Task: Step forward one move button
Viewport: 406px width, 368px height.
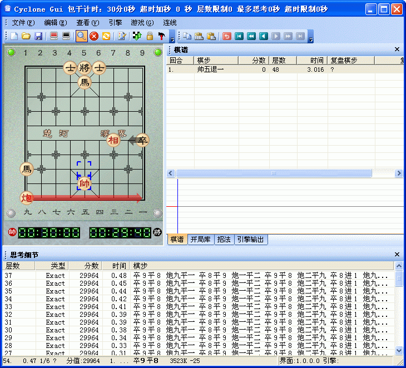Action: tap(276, 36)
